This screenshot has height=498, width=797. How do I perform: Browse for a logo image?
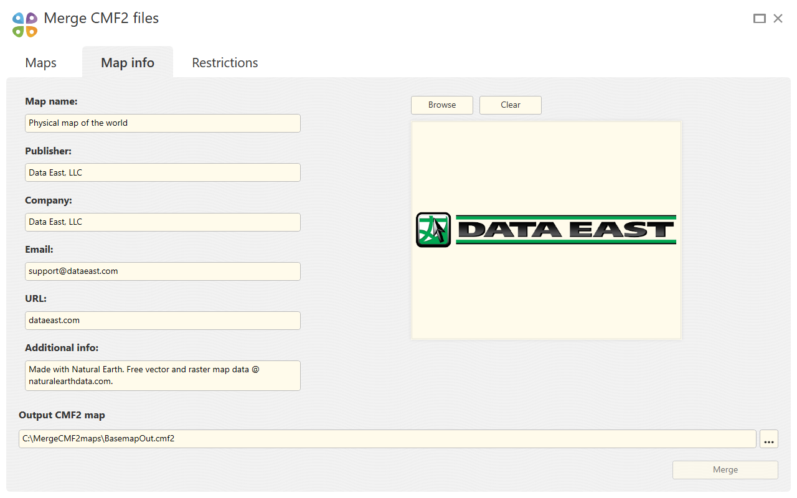pos(442,105)
